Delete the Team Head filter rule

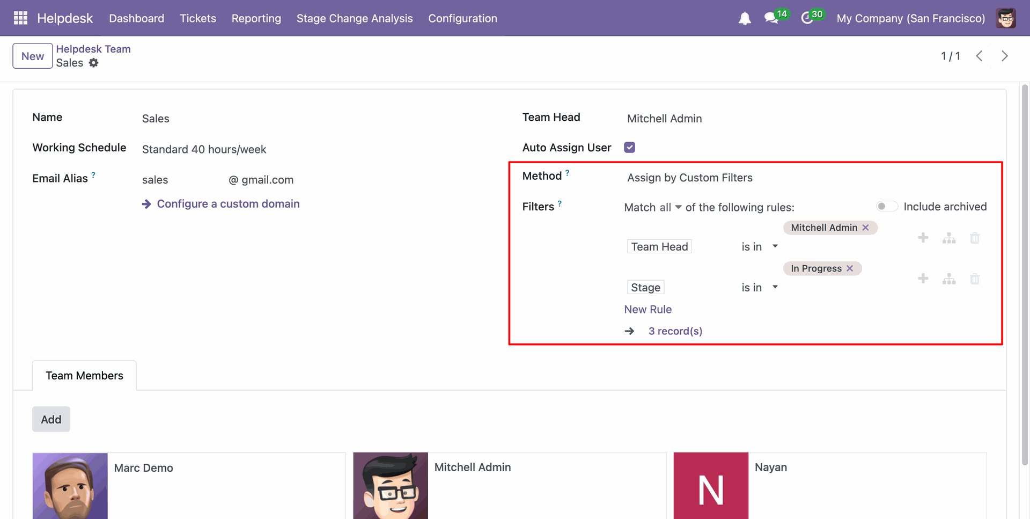point(975,238)
